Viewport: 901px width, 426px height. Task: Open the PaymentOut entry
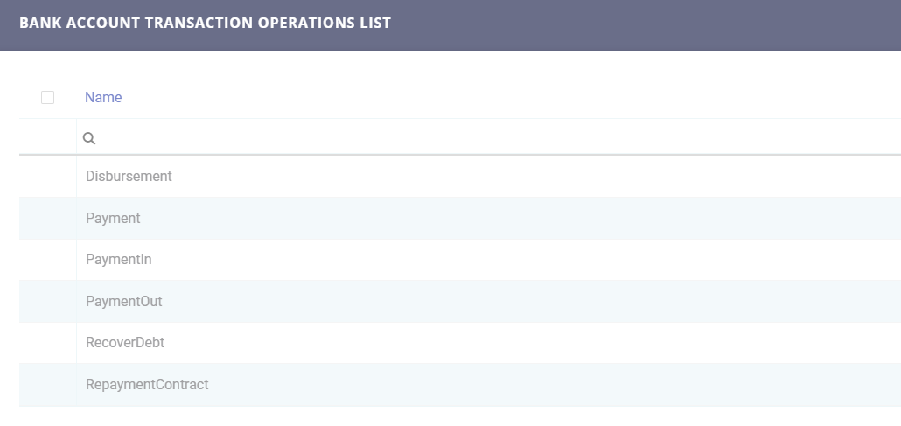click(123, 301)
